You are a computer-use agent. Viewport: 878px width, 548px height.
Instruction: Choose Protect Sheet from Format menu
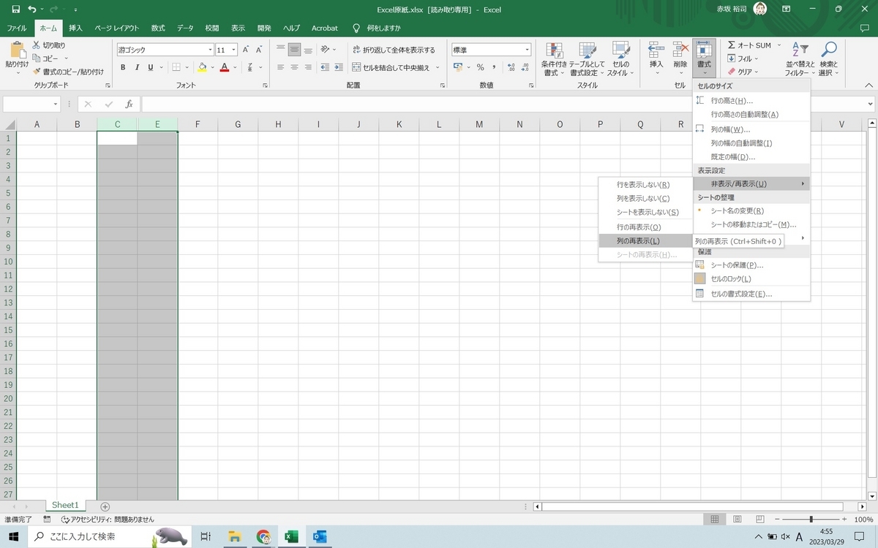[x=737, y=265]
